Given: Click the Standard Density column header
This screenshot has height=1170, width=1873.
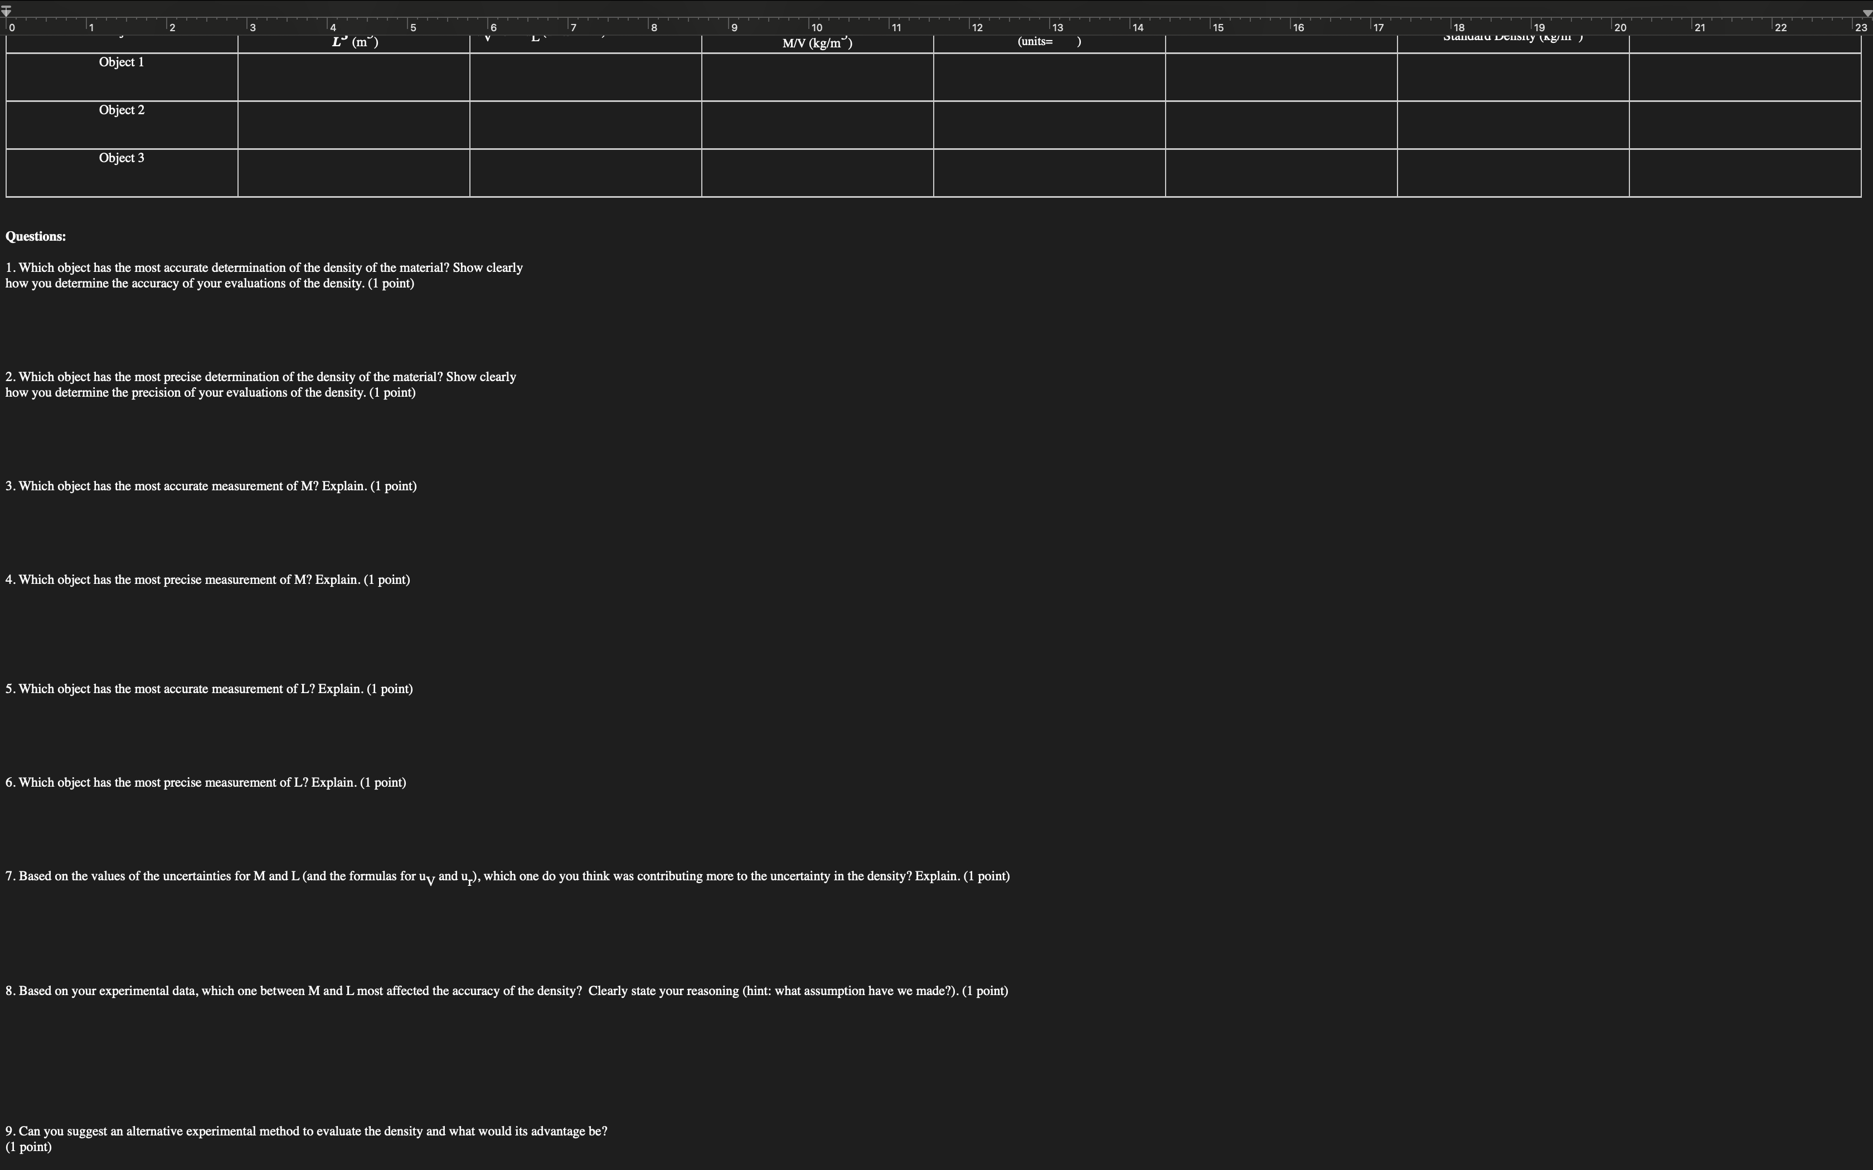Looking at the screenshot, I should [x=1510, y=38].
